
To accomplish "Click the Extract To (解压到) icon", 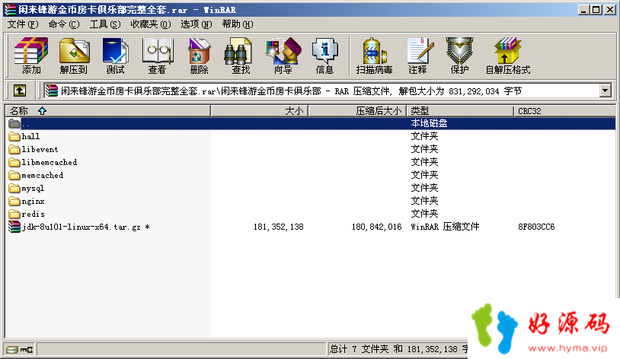I will pos(74,56).
